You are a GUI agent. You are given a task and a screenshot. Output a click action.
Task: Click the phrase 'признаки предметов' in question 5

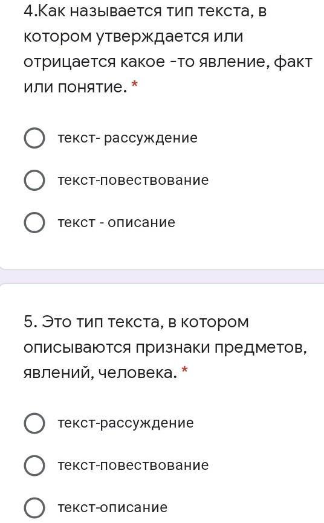click(221, 347)
